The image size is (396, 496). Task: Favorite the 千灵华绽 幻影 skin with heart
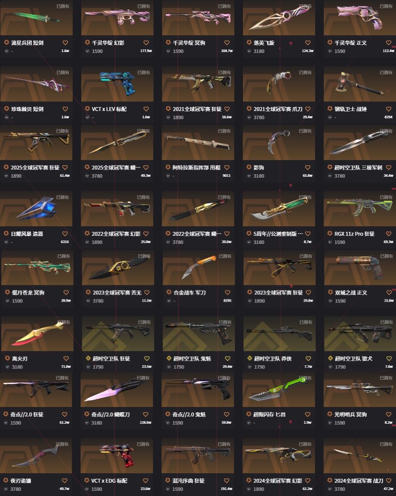pos(146,43)
